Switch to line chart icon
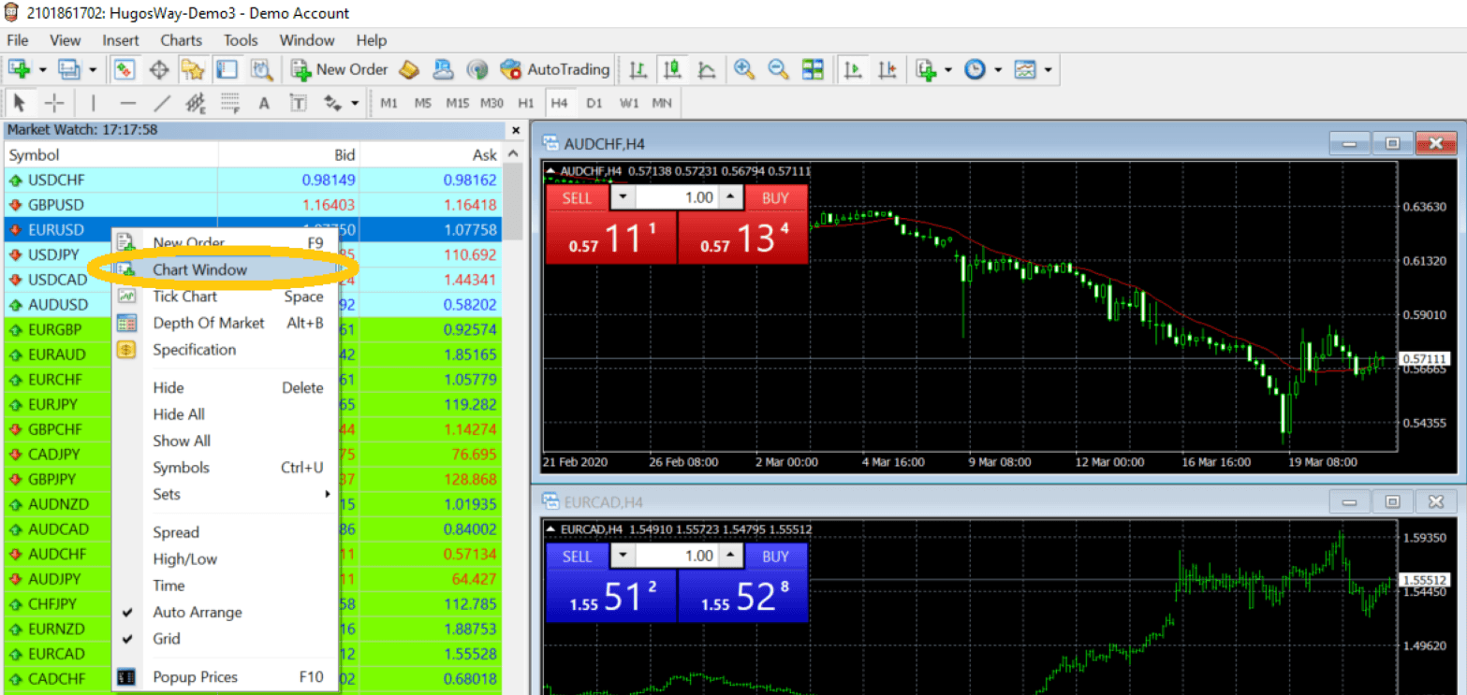This screenshot has width=1467, height=695. point(707,69)
